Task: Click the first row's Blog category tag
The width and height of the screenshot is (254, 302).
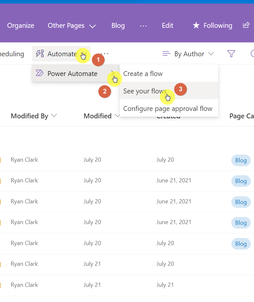Action: [x=241, y=160]
